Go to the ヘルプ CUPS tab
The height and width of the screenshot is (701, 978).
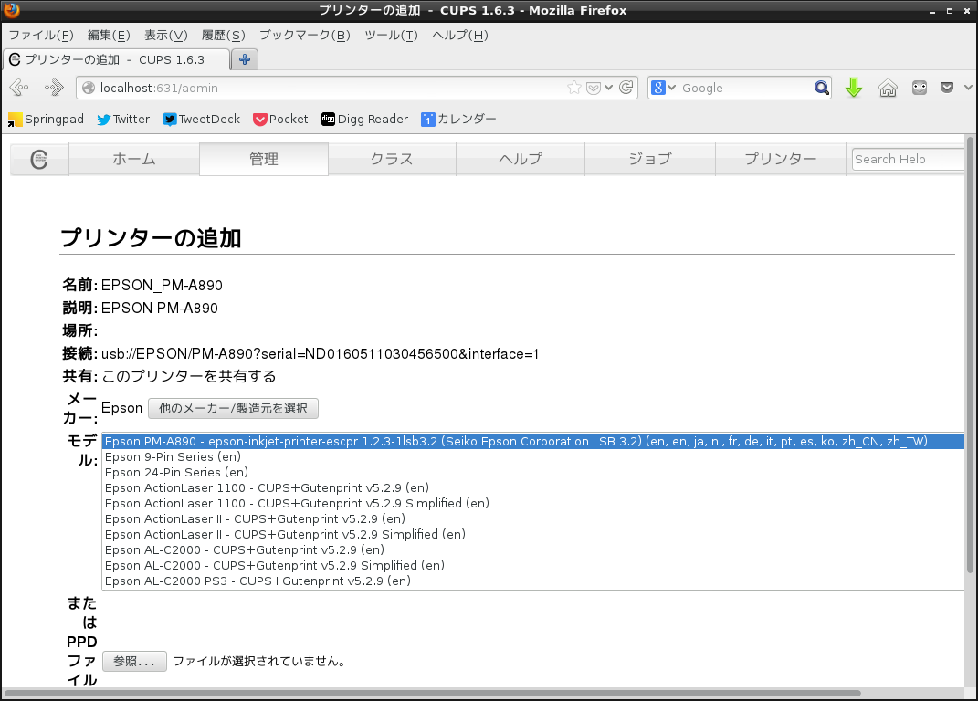(x=521, y=159)
